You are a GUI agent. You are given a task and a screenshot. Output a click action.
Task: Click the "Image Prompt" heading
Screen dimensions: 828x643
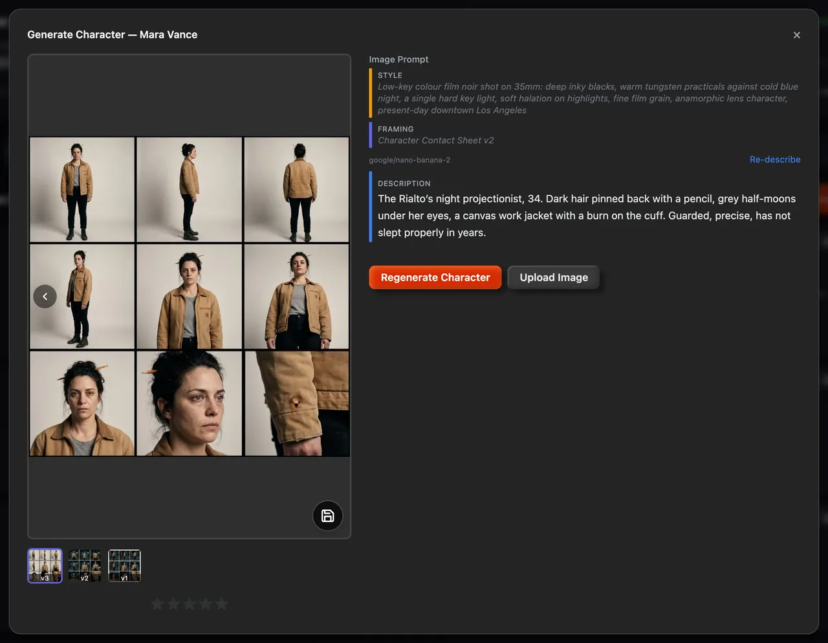coord(398,59)
